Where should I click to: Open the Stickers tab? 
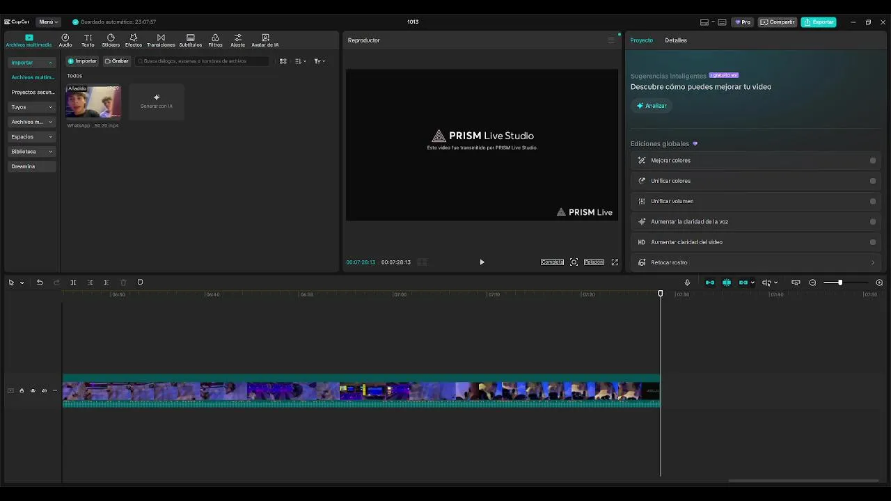(111, 40)
